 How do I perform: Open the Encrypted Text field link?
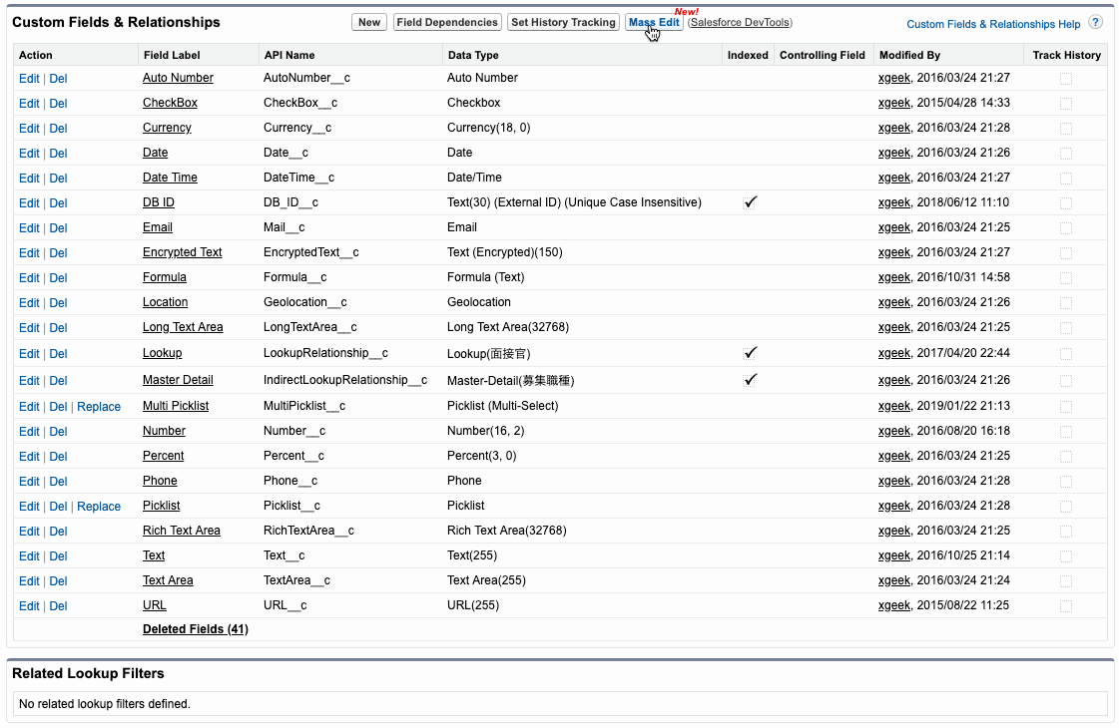(x=182, y=252)
